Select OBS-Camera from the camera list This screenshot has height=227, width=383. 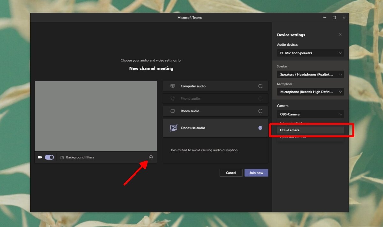pyautogui.click(x=311, y=130)
